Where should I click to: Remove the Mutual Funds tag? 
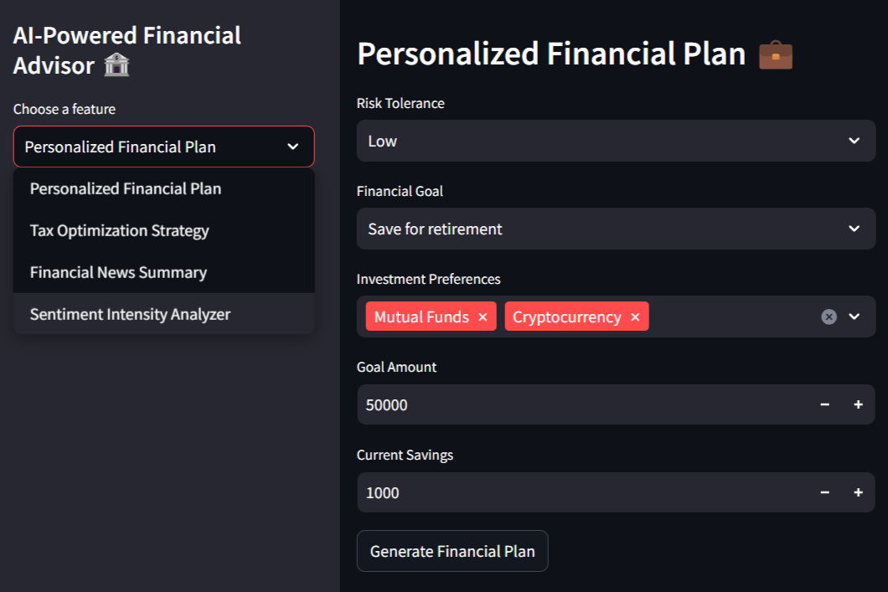483,317
